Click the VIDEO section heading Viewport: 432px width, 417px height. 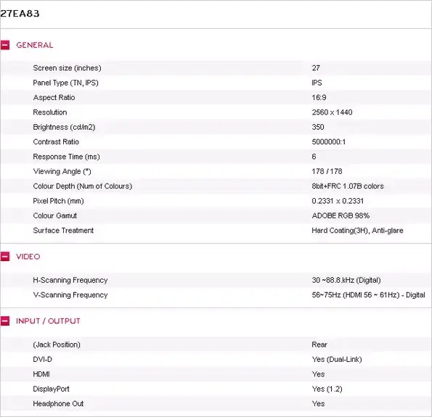click(x=28, y=257)
